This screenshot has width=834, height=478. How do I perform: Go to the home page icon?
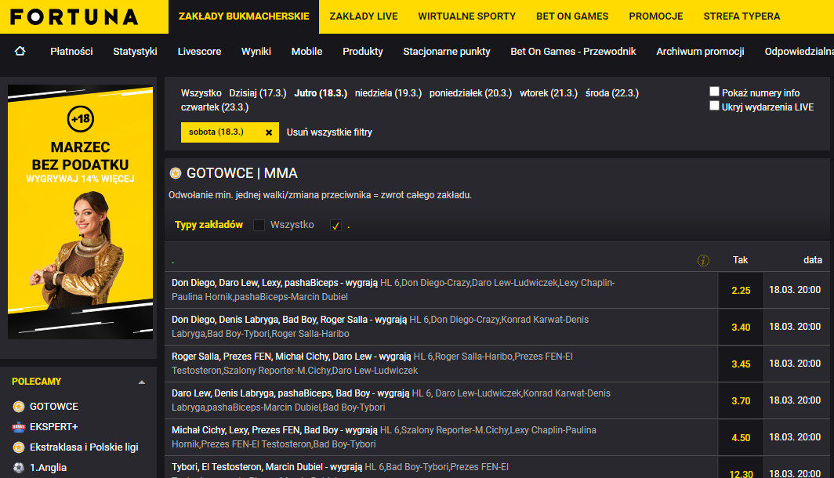(x=20, y=51)
